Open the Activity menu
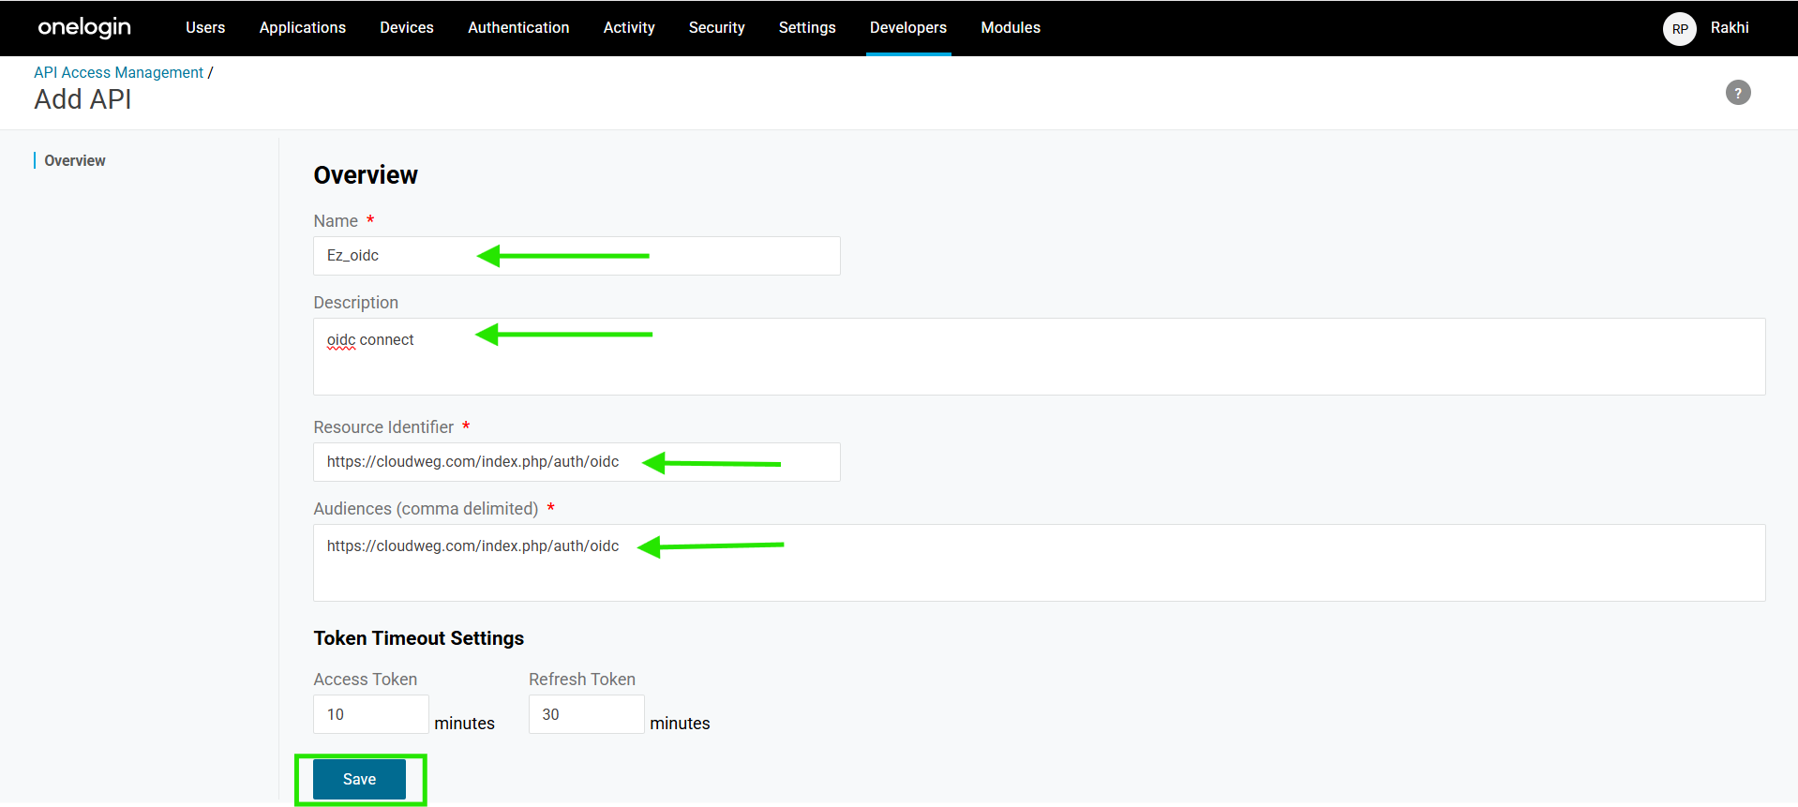This screenshot has width=1798, height=807. pyautogui.click(x=629, y=28)
